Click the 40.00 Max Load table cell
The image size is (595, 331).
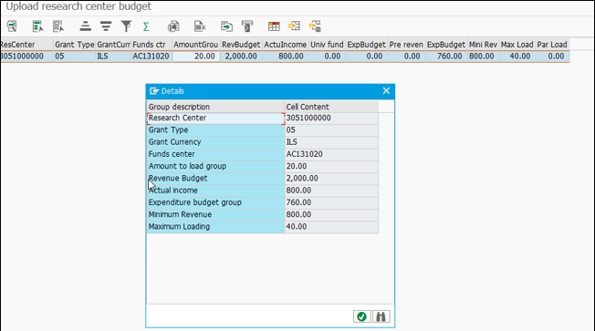pyautogui.click(x=517, y=57)
